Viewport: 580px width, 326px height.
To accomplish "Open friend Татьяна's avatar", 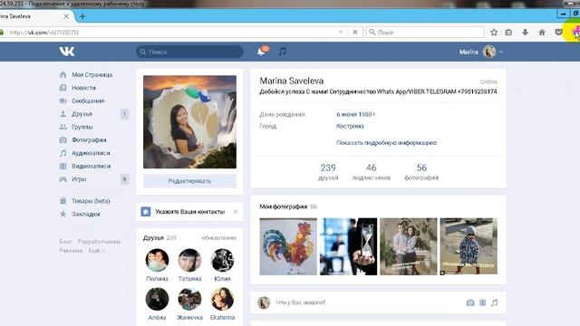I will [x=189, y=260].
